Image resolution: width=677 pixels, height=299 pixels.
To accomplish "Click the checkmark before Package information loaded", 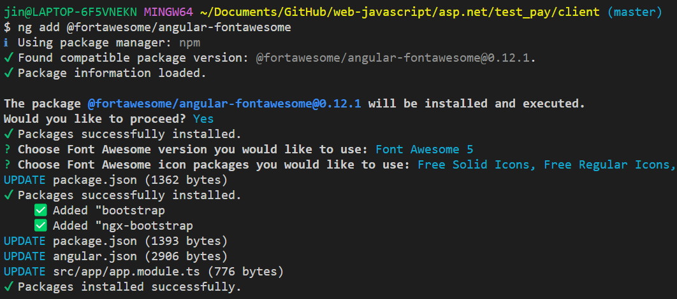I will [x=9, y=73].
